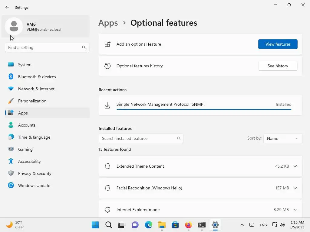Click the Add an optional feature icon
Viewport: 310px width, 232px height.
click(107, 44)
